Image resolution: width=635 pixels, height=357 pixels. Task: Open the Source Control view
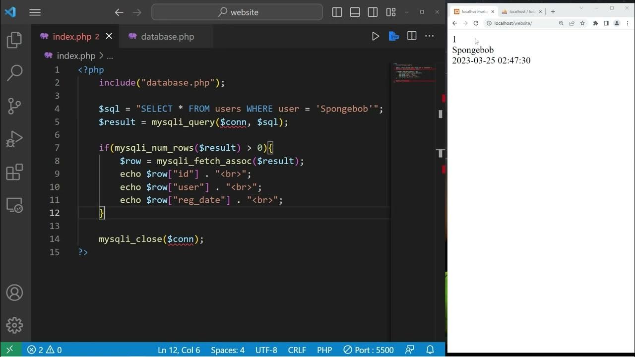pos(14,106)
